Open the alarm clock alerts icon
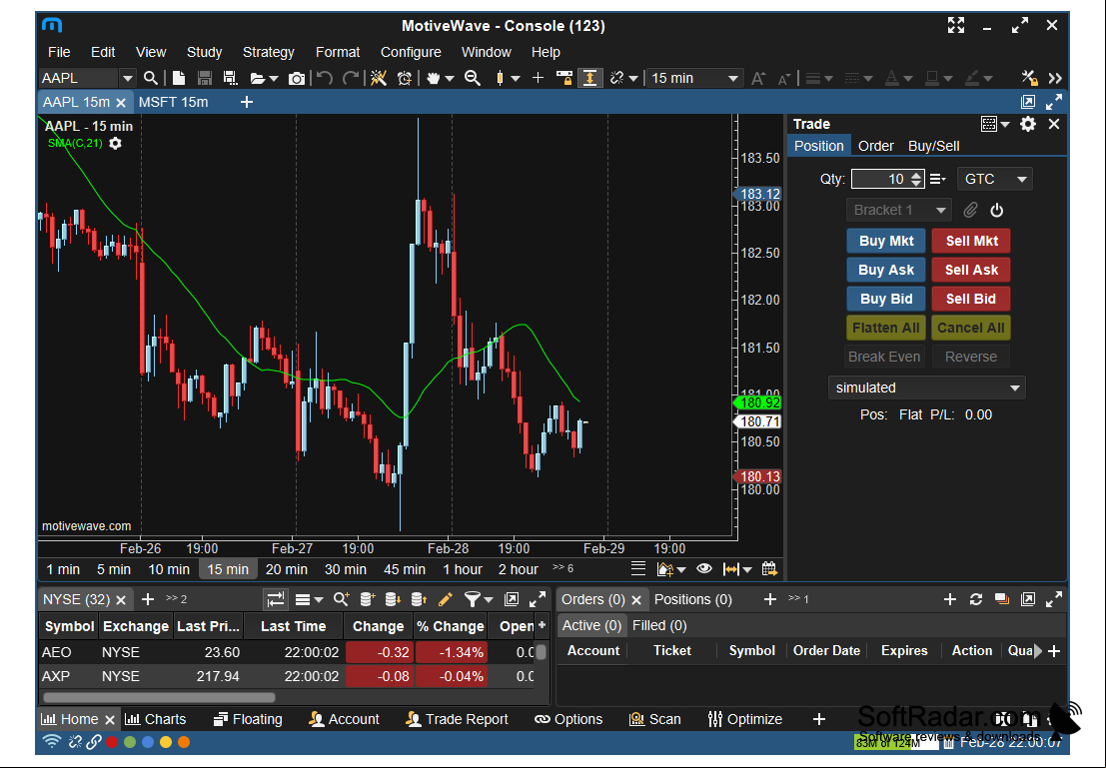This screenshot has width=1106, height=768. [x=405, y=78]
